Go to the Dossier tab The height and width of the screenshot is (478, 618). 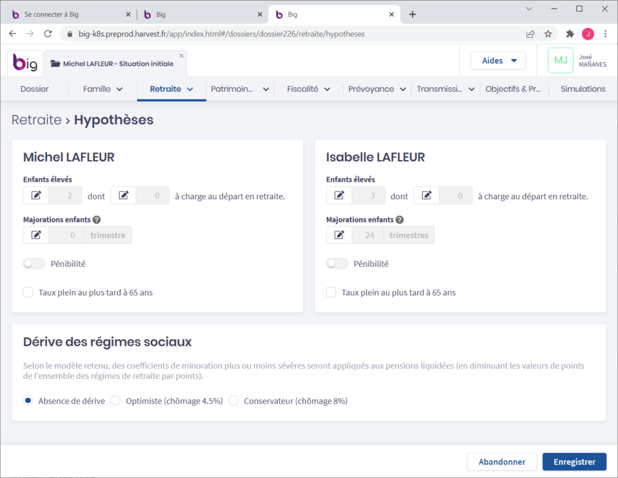[34, 89]
